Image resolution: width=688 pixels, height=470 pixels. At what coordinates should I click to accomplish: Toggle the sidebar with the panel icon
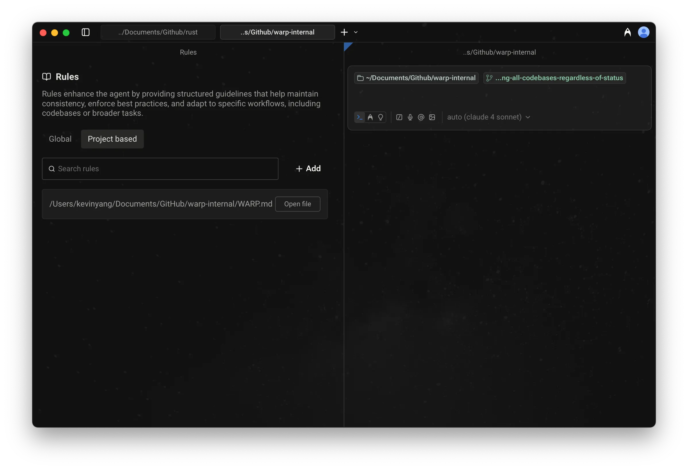point(85,32)
